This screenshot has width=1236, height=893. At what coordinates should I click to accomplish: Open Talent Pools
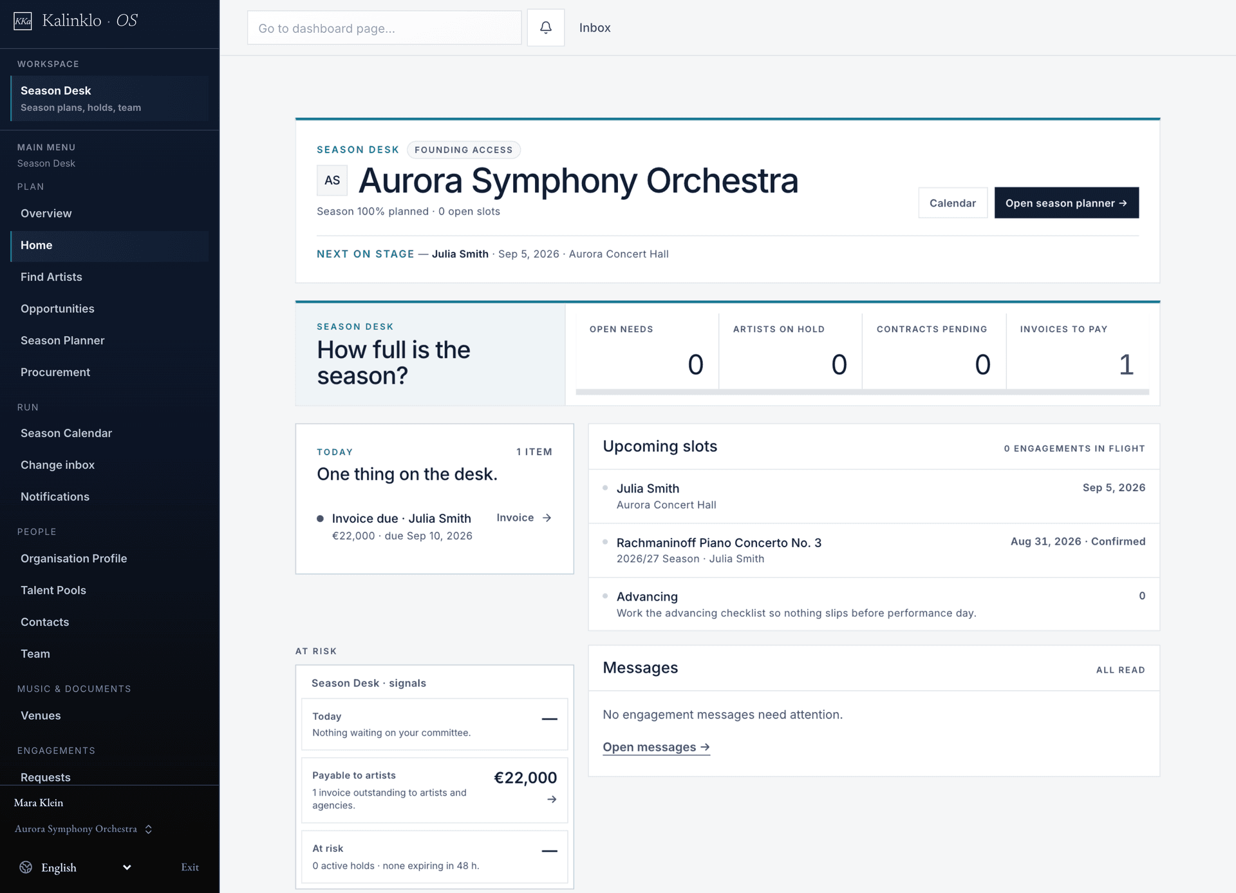pos(109,590)
